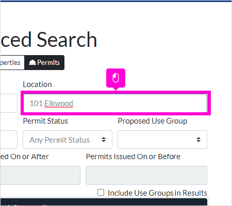Switch to the Permits tab

44,62
